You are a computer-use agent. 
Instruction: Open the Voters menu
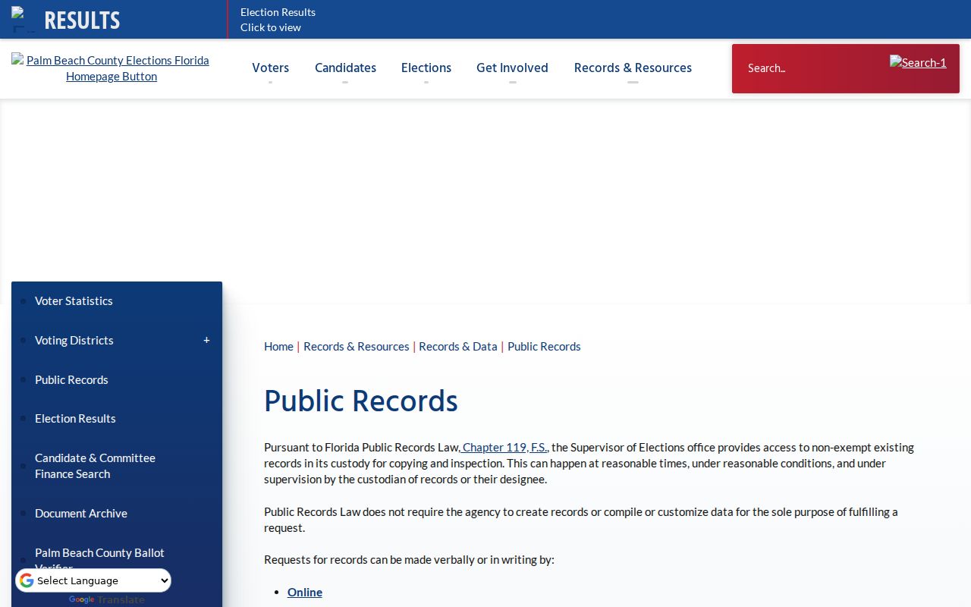(270, 68)
